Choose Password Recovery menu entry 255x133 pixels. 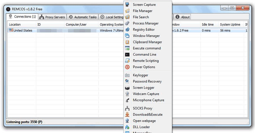point(148,81)
